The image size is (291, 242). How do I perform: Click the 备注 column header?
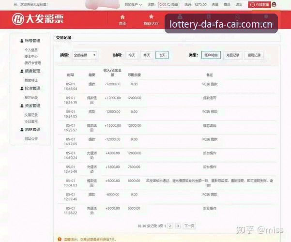pos(210,75)
